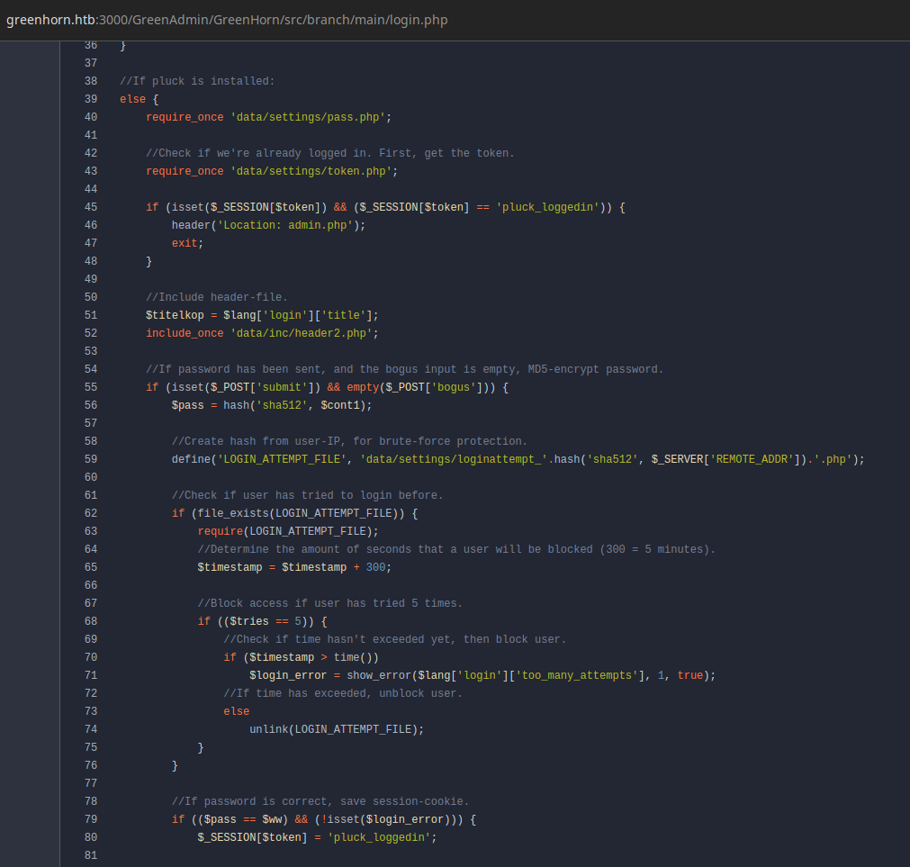This screenshot has width=910, height=867.
Task: Click the "//Block access if user has tried 5 times." comment
Action: 330,603
